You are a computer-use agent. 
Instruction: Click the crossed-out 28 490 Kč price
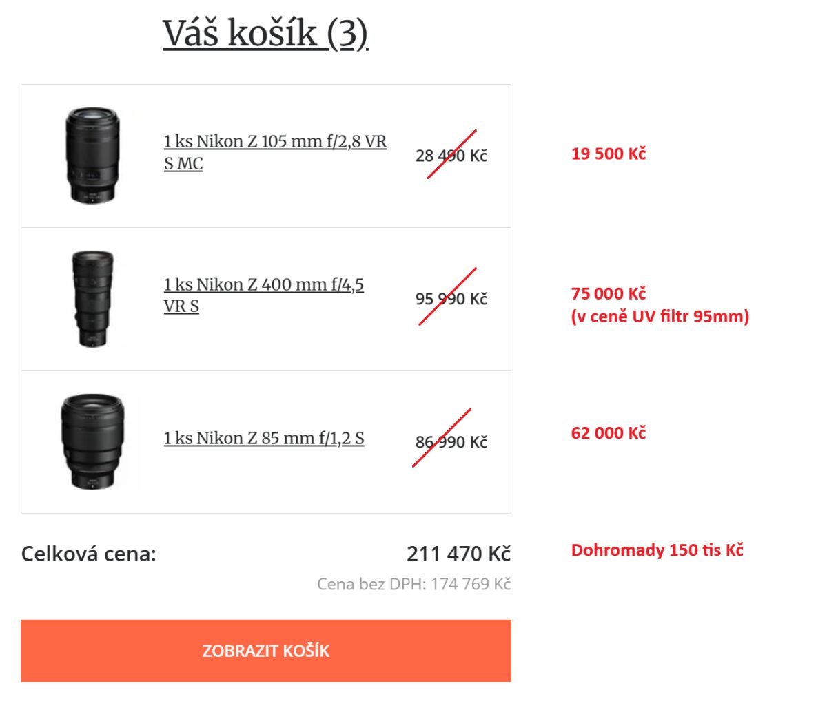[x=451, y=156]
